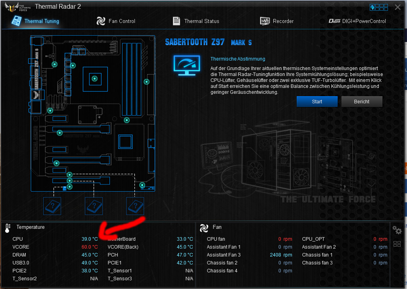The width and height of the screenshot is (407, 289).
Task: Click the Chassis fan 2 label
Action: pyautogui.click(x=222, y=263)
